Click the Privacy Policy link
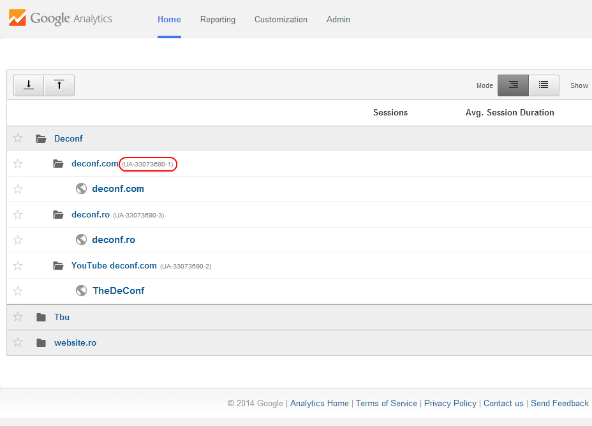The image size is (592, 426). (x=450, y=403)
